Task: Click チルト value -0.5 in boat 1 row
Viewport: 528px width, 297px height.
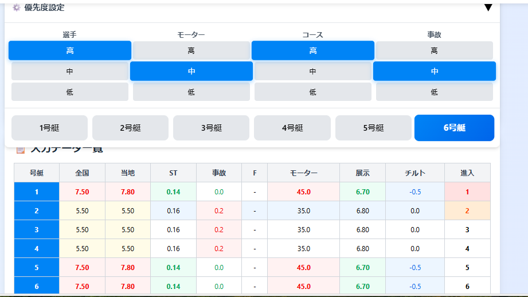Action: [x=415, y=192]
